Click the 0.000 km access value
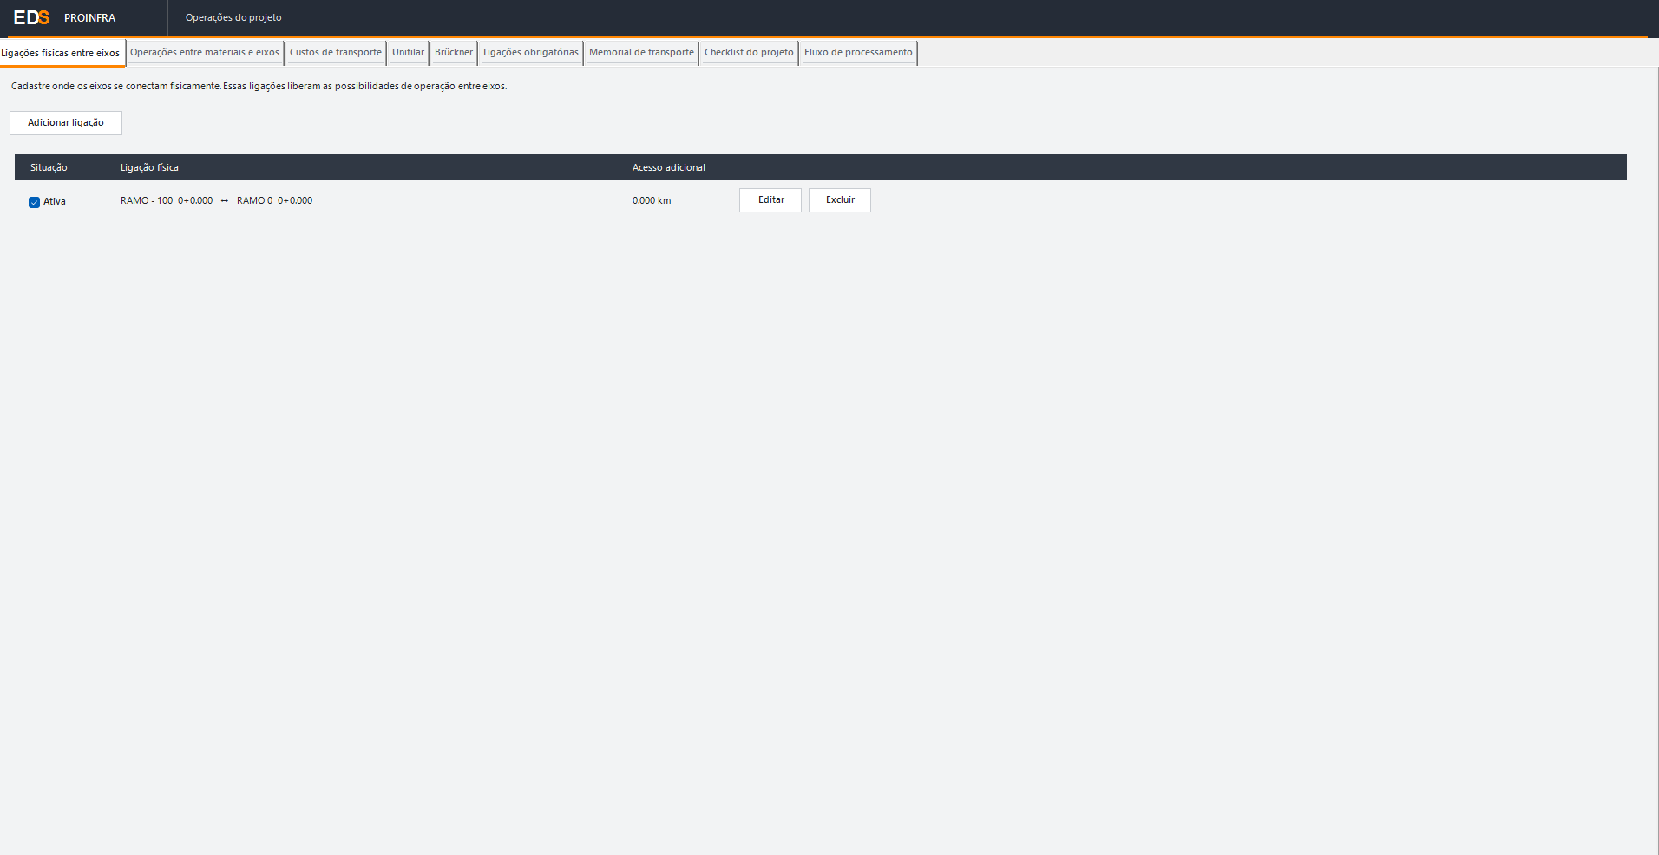 [x=652, y=200]
